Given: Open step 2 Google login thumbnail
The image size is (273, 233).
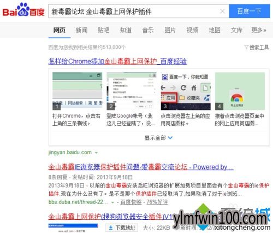Looking at the screenshot, I should tap(132, 91).
